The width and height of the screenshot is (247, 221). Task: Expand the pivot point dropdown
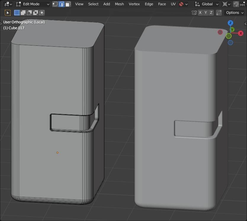click(227, 4)
